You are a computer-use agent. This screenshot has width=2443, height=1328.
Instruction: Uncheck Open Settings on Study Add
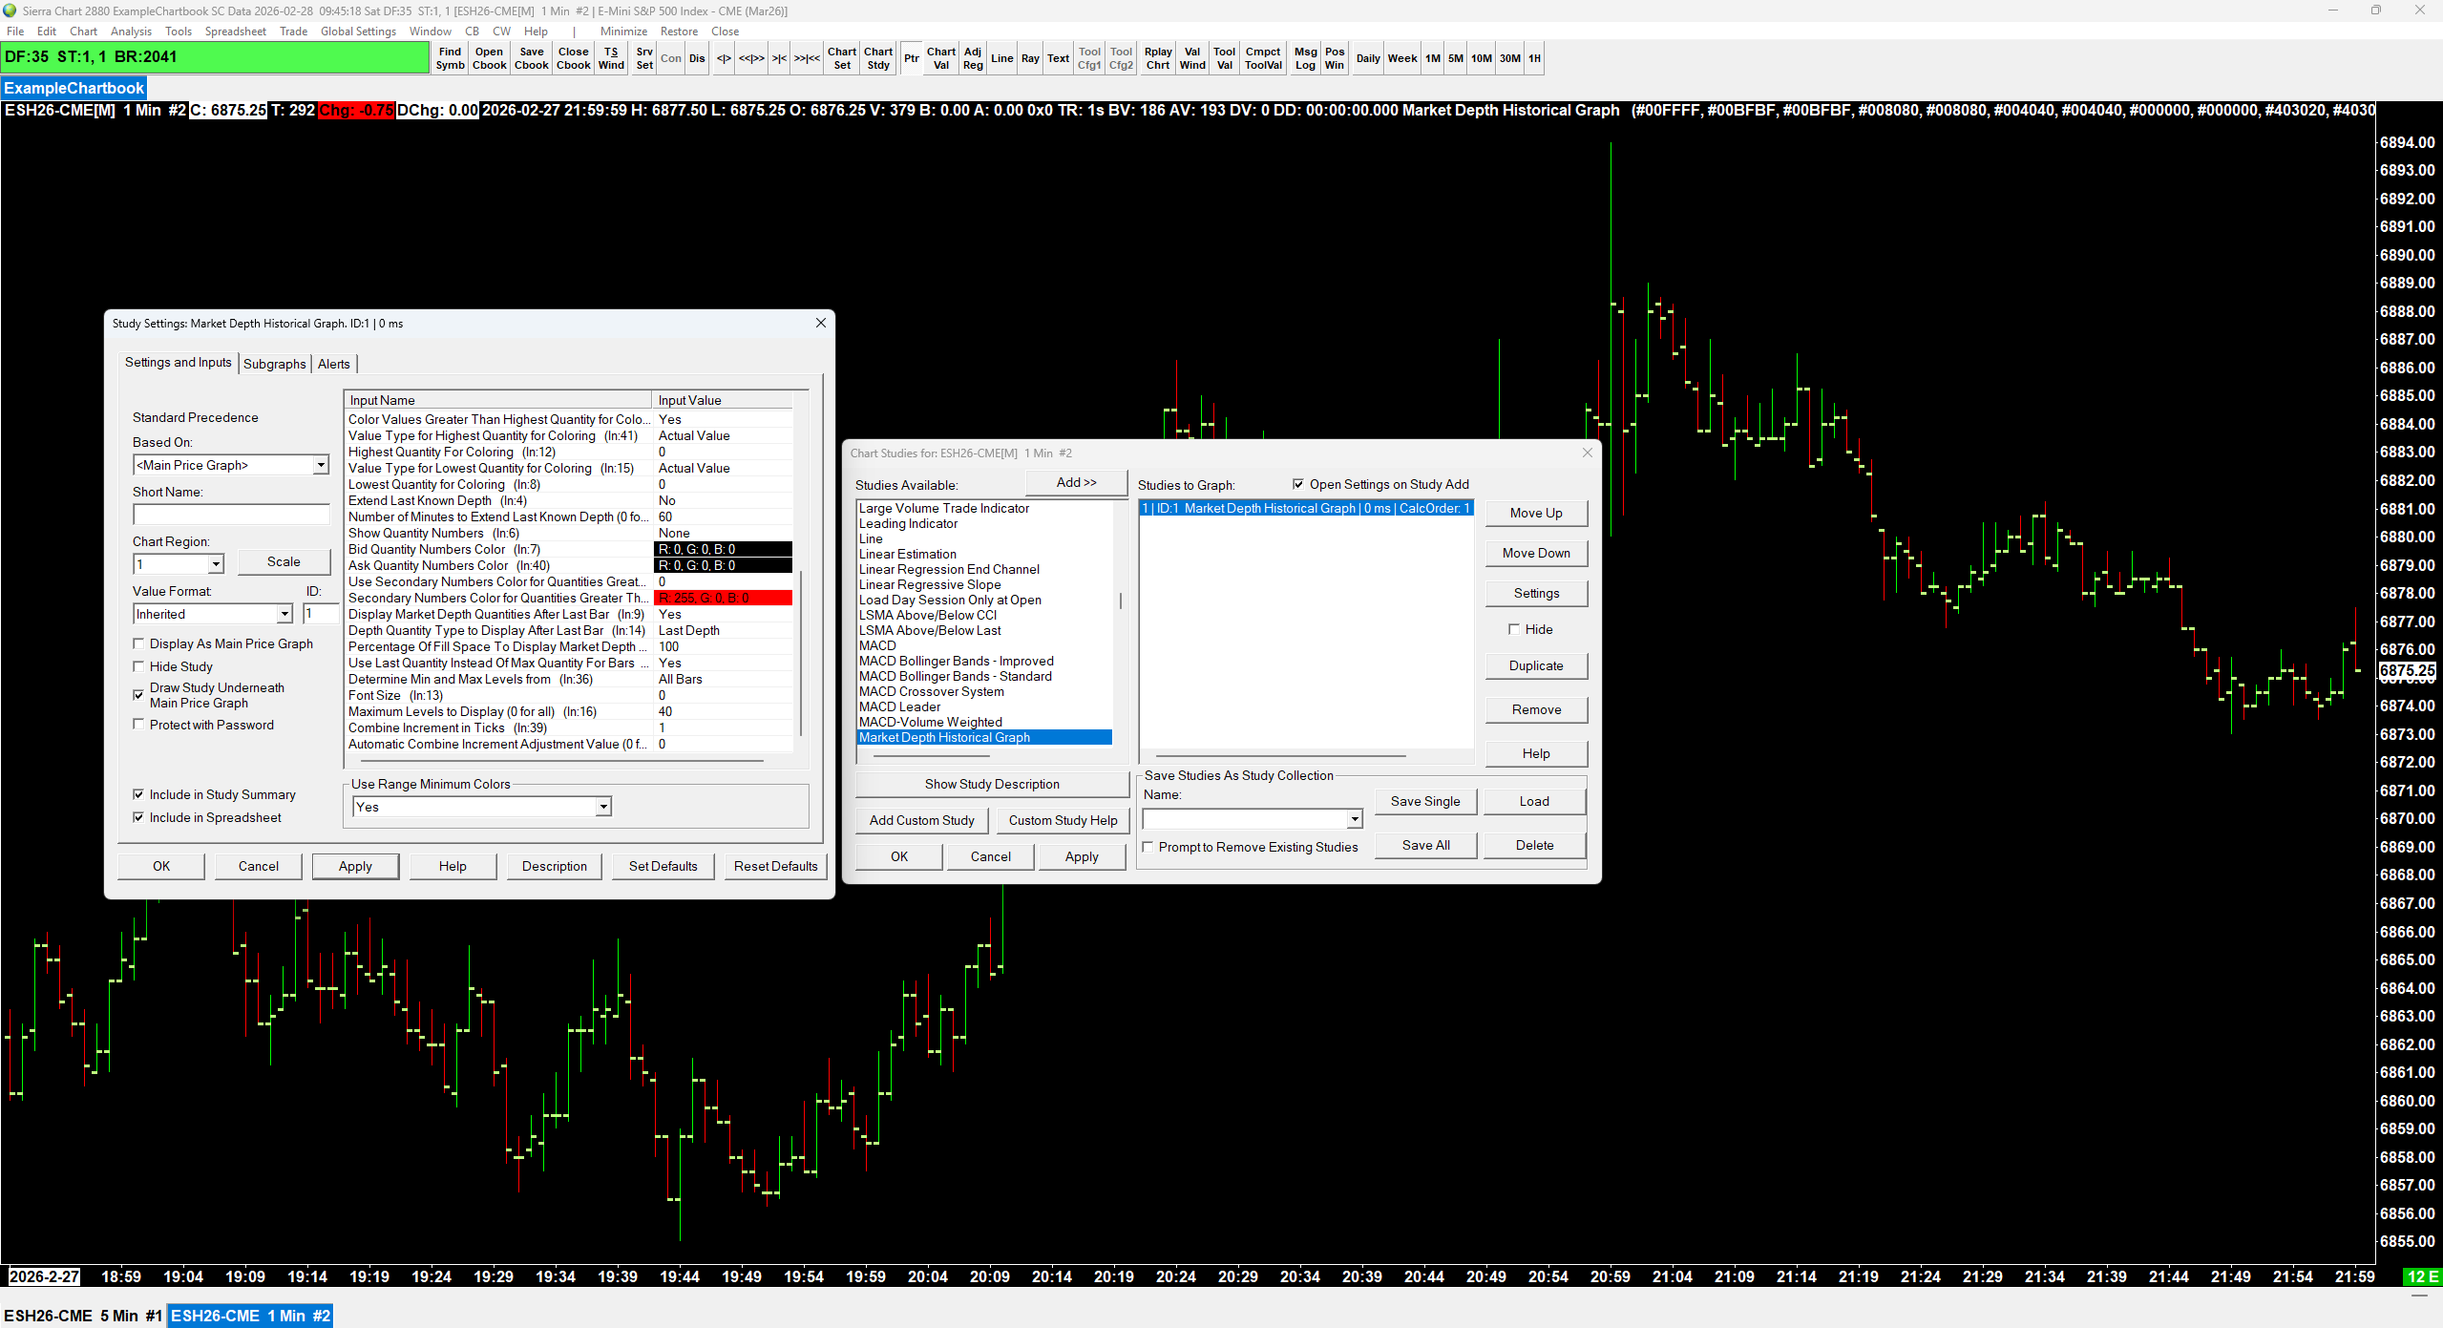click(x=1297, y=484)
